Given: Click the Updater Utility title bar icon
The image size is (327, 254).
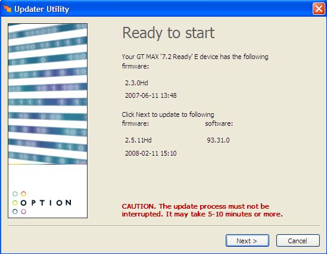Looking at the screenshot, I should pyautogui.click(x=7, y=9).
